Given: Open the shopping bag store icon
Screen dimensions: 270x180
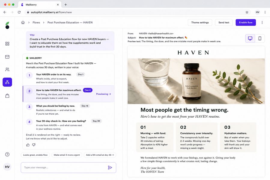Looking at the screenshot, I should pos(7,96).
